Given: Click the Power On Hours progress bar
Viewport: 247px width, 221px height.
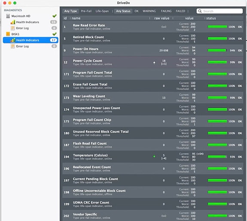Looking at the screenshot, I should (217, 50).
